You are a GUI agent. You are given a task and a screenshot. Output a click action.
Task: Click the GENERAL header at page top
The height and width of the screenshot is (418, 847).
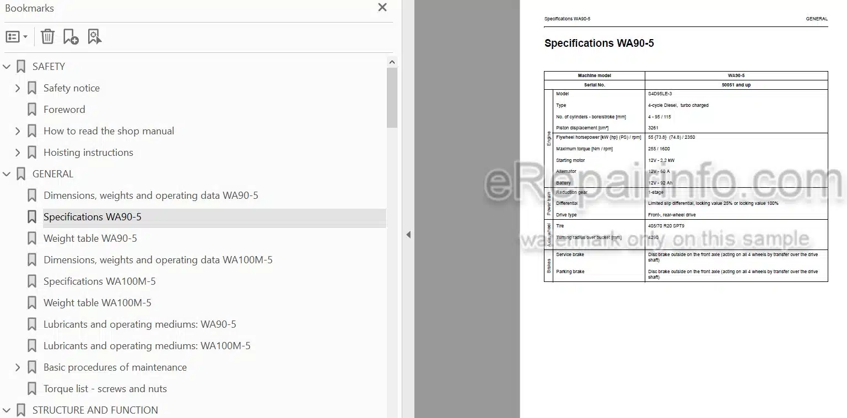point(817,19)
